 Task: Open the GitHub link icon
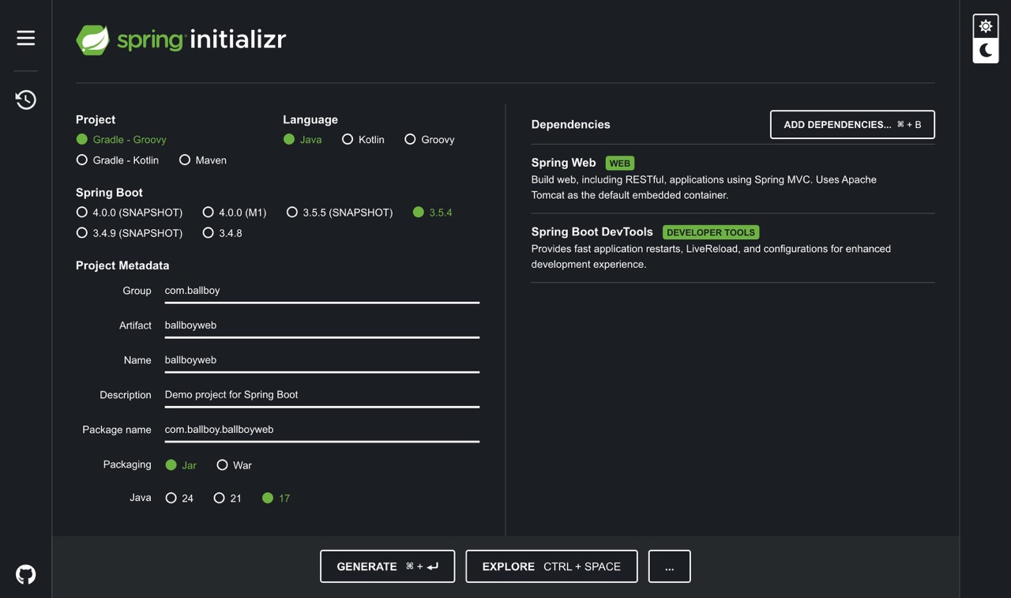click(25, 574)
